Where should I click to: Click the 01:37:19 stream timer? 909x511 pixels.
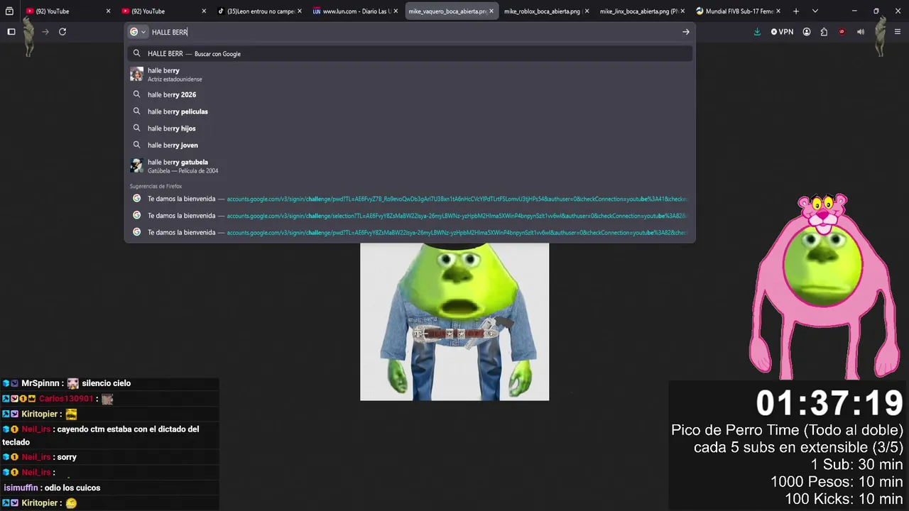[x=829, y=403]
